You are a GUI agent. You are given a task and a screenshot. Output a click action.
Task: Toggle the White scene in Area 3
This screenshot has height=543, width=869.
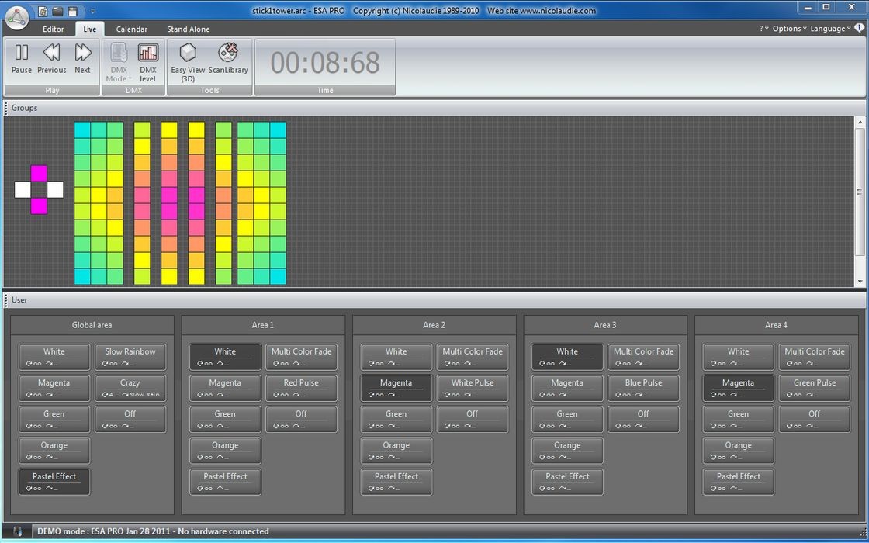click(x=567, y=357)
